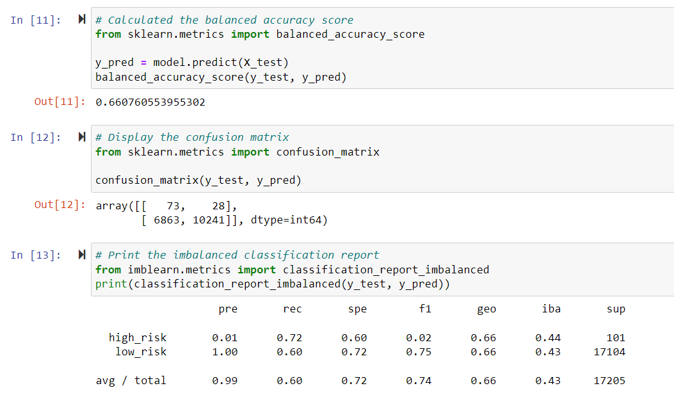Click inside the balanced_accuracy_score code cell
This screenshot has height=411, width=674.
(383, 48)
